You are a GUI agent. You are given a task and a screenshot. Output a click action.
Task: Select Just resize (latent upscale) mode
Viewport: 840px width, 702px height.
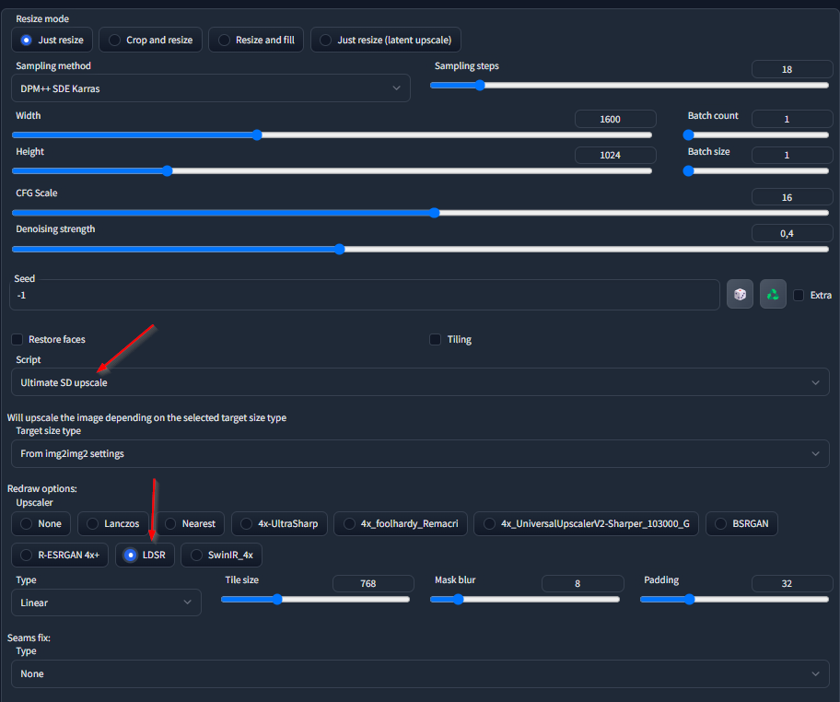point(386,40)
